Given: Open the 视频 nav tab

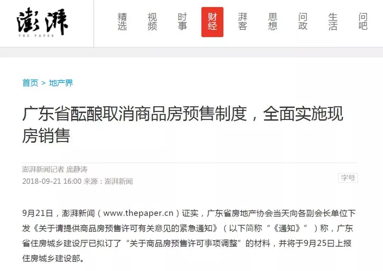Looking at the screenshot, I should pyautogui.click(x=152, y=22).
